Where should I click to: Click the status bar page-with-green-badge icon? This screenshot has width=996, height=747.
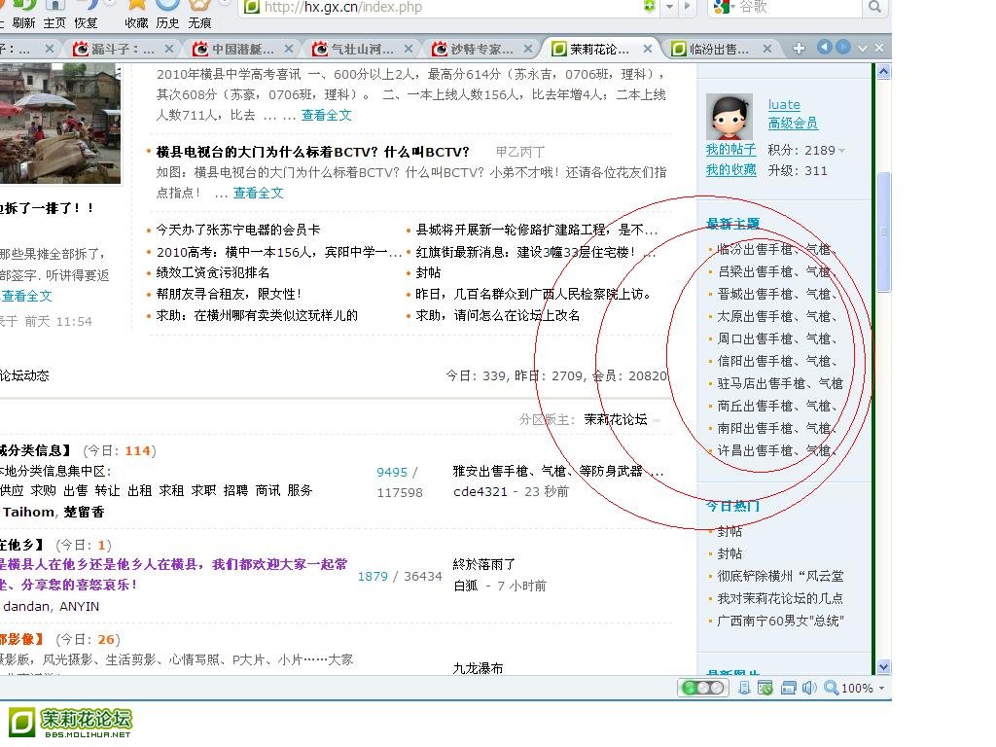(765, 688)
